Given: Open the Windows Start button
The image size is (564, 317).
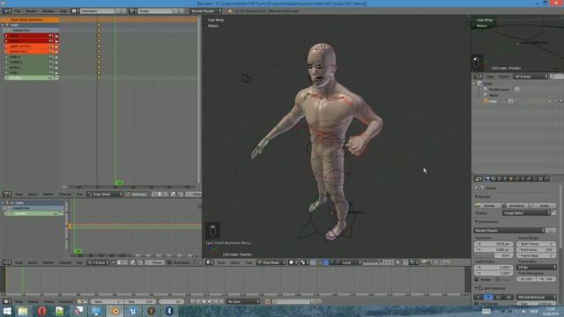Looking at the screenshot, I should [7, 311].
